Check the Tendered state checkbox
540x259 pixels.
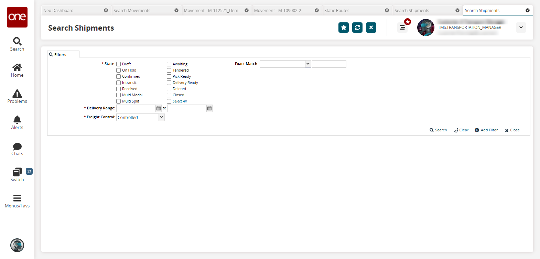click(x=169, y=70)
